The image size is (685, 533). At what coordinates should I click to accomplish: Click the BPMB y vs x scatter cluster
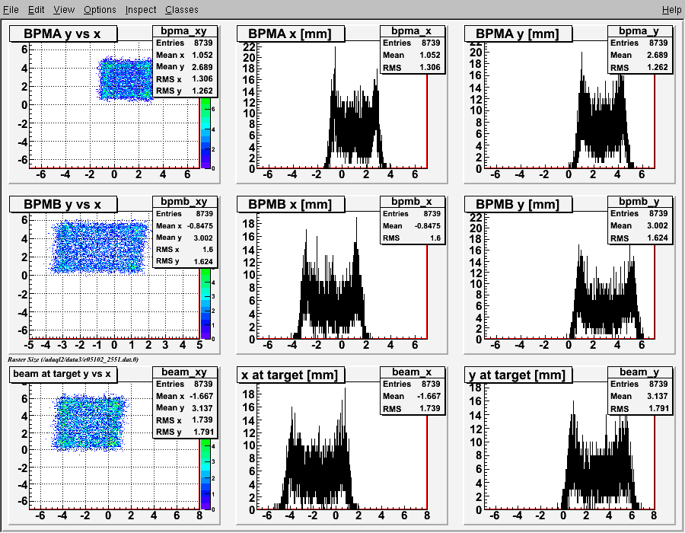(100, 247)
